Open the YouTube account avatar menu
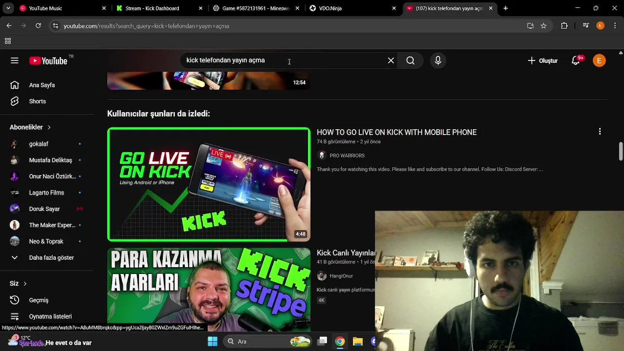 pyautogui.click(x=599, y=60)
